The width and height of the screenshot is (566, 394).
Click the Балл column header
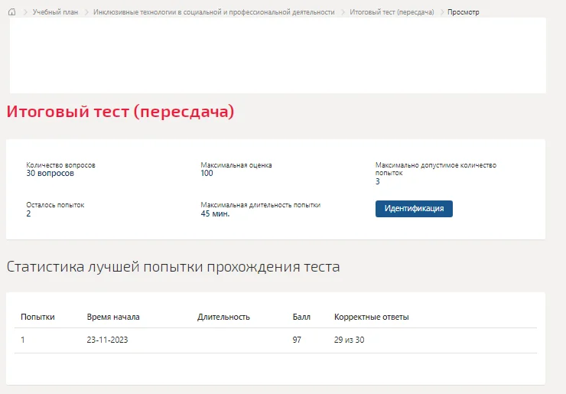pyautogui.click(x=301, y=317)
